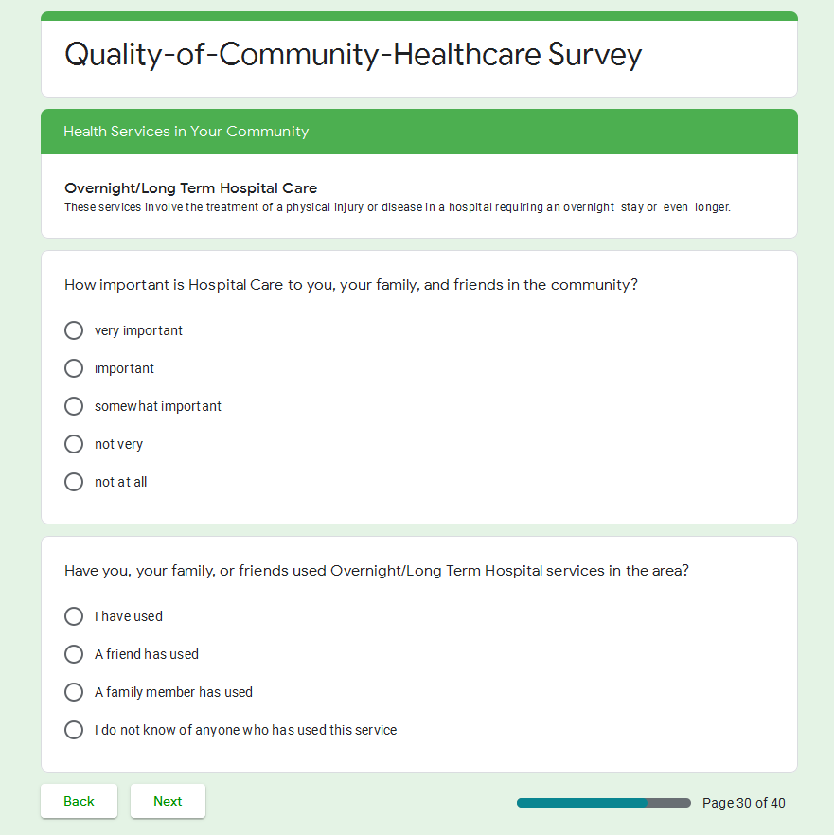Click the question about used hospital services
Image resolution: width=834 pixels, height=835 pixels.
[376, 571]
